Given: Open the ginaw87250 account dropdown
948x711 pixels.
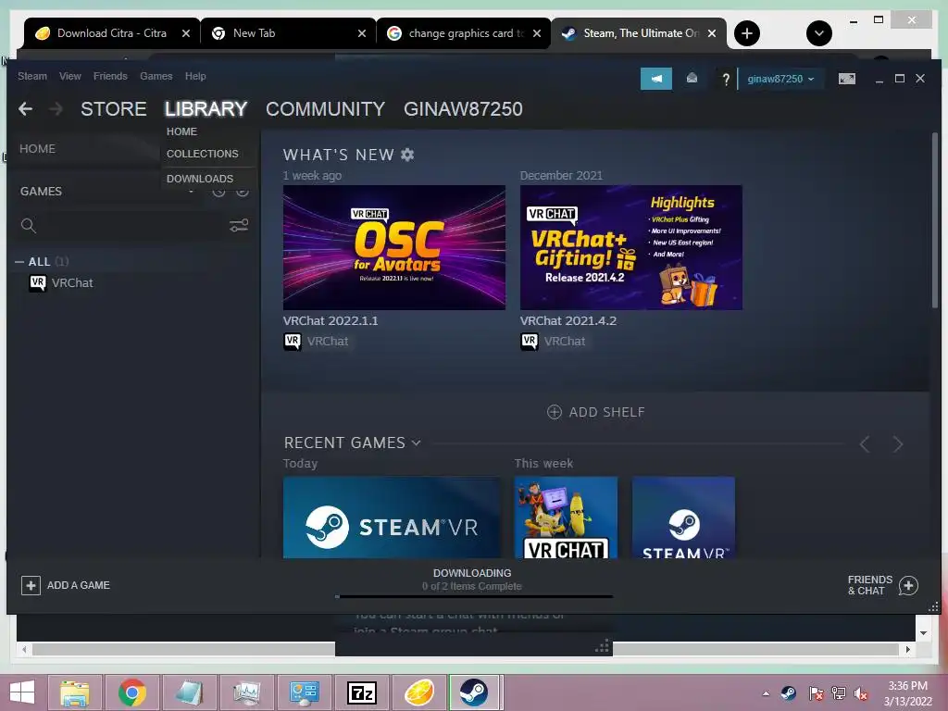Looking at the screenshot, I should [x=780, y=80].
